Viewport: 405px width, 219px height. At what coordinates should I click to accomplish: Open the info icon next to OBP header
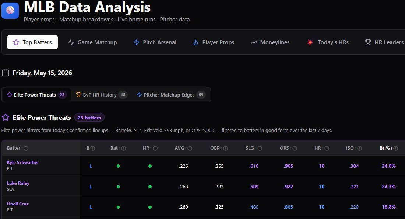point(225,148)
